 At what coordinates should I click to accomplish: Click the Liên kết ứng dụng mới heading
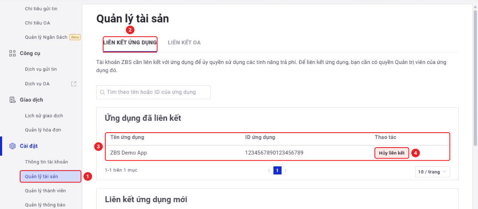pos(146,200)
